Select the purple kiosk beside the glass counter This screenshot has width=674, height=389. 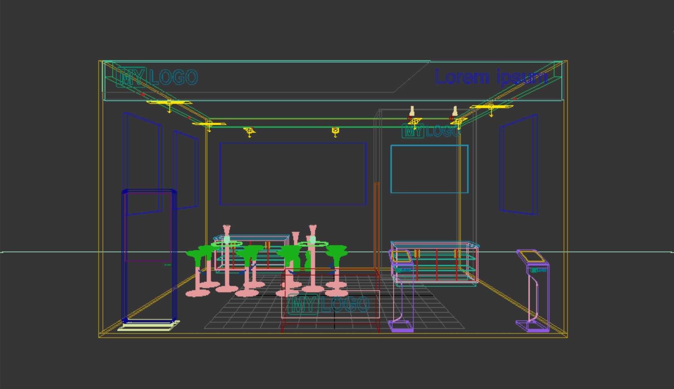tap(401, 290)
